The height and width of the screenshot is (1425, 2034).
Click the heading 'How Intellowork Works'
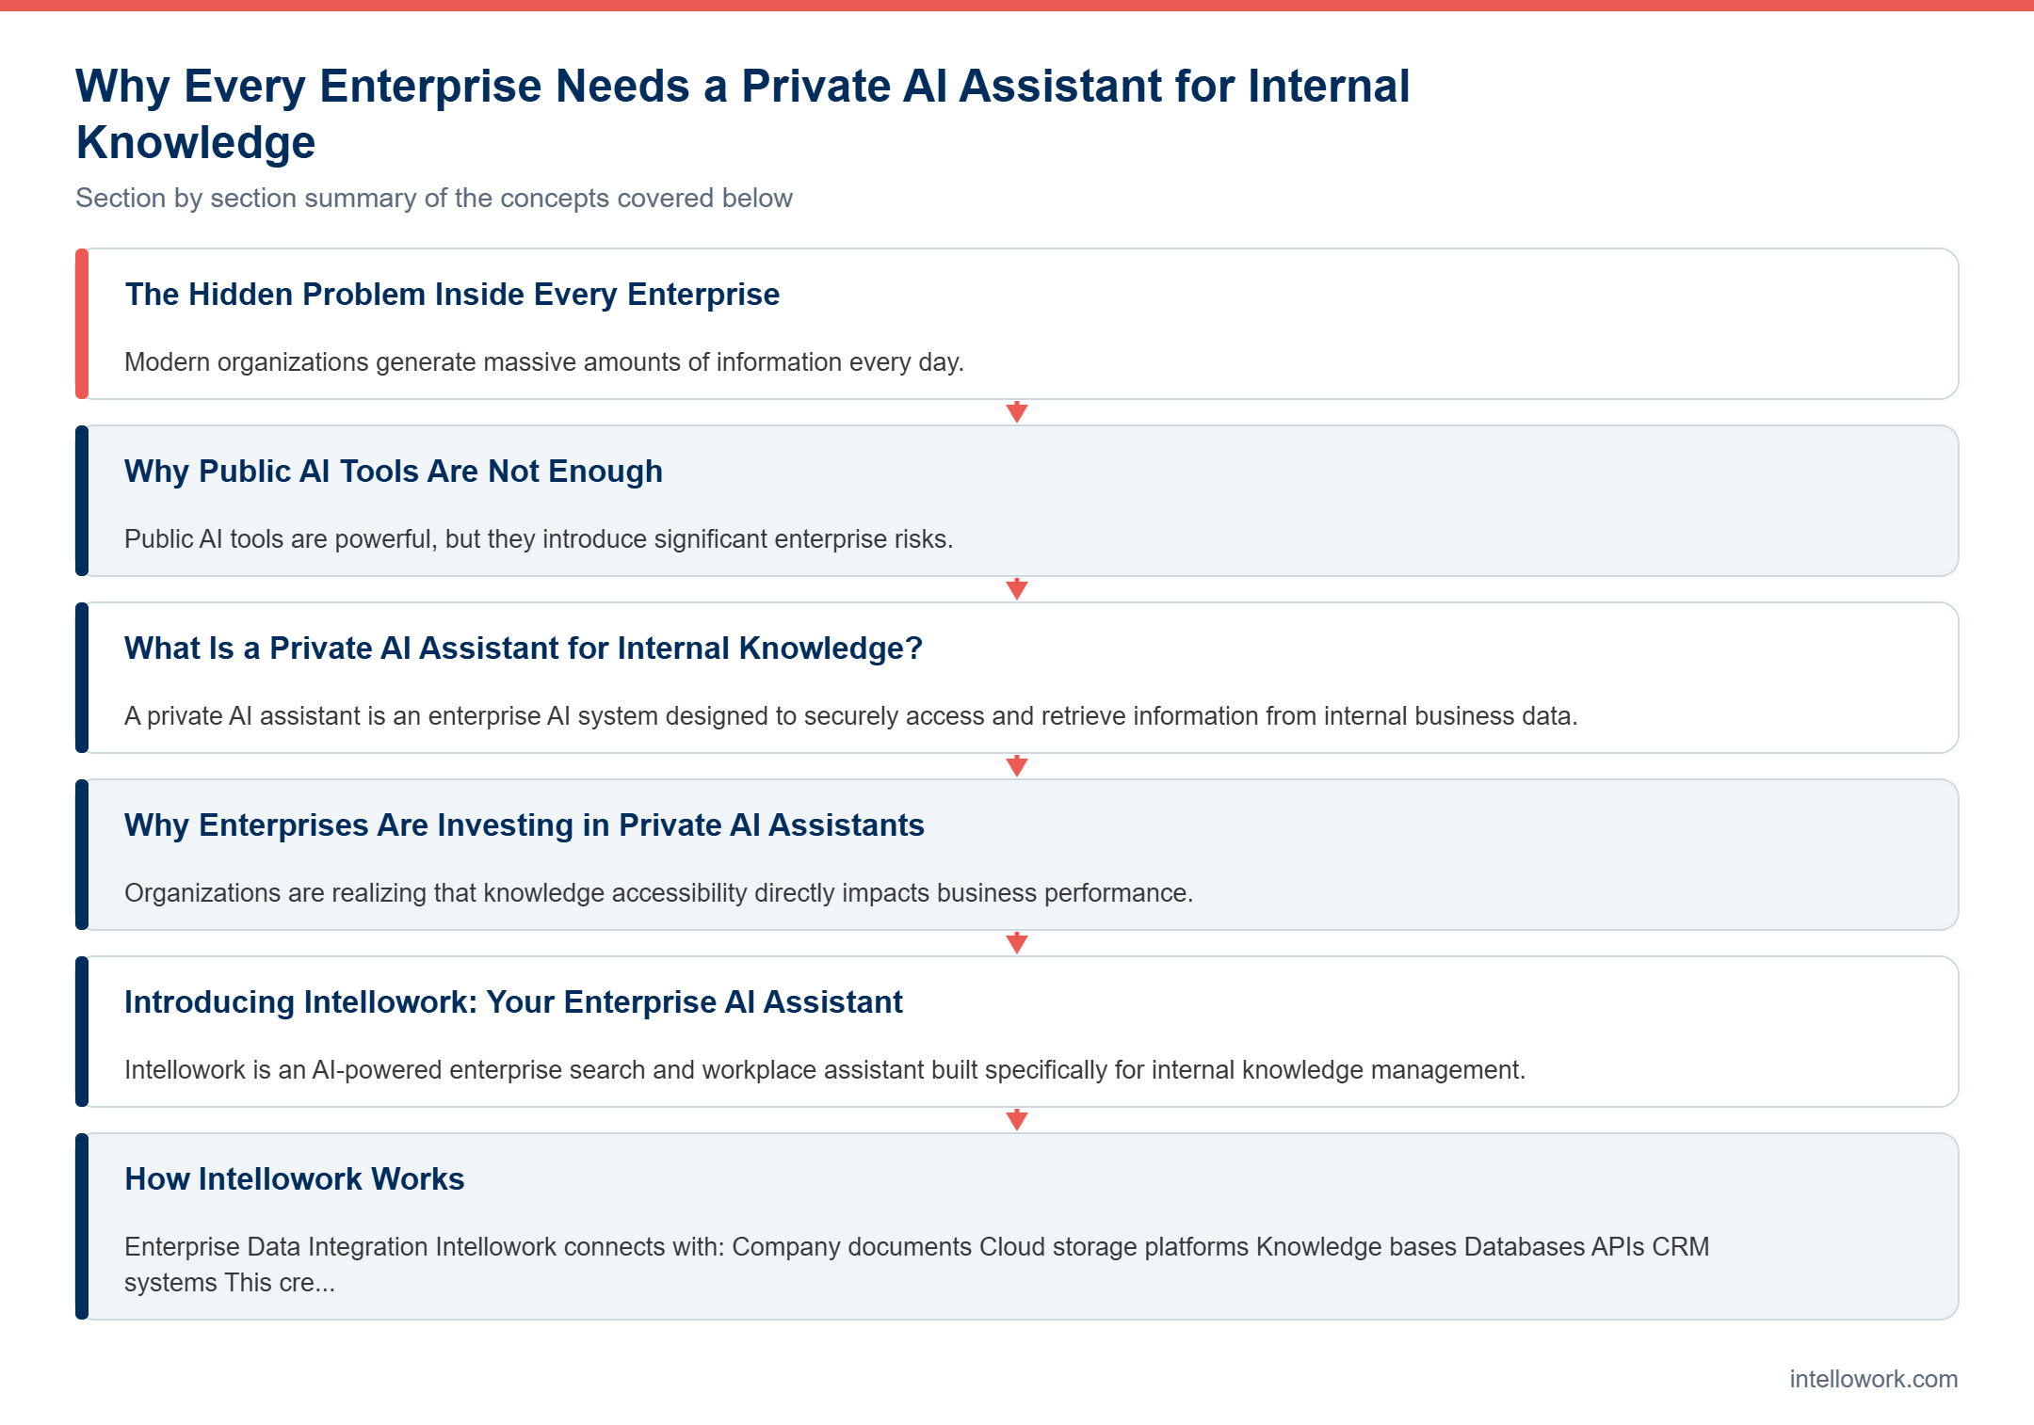click(x=295, y=1179)
